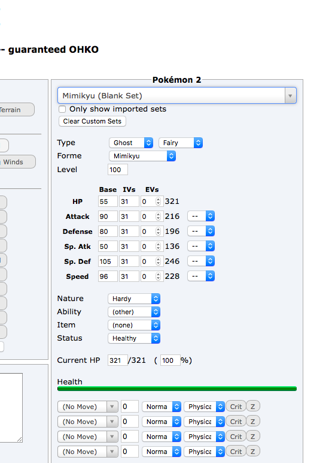
Task: Click the Sp. Atk IVs field
Action: [x=129, y=246]
